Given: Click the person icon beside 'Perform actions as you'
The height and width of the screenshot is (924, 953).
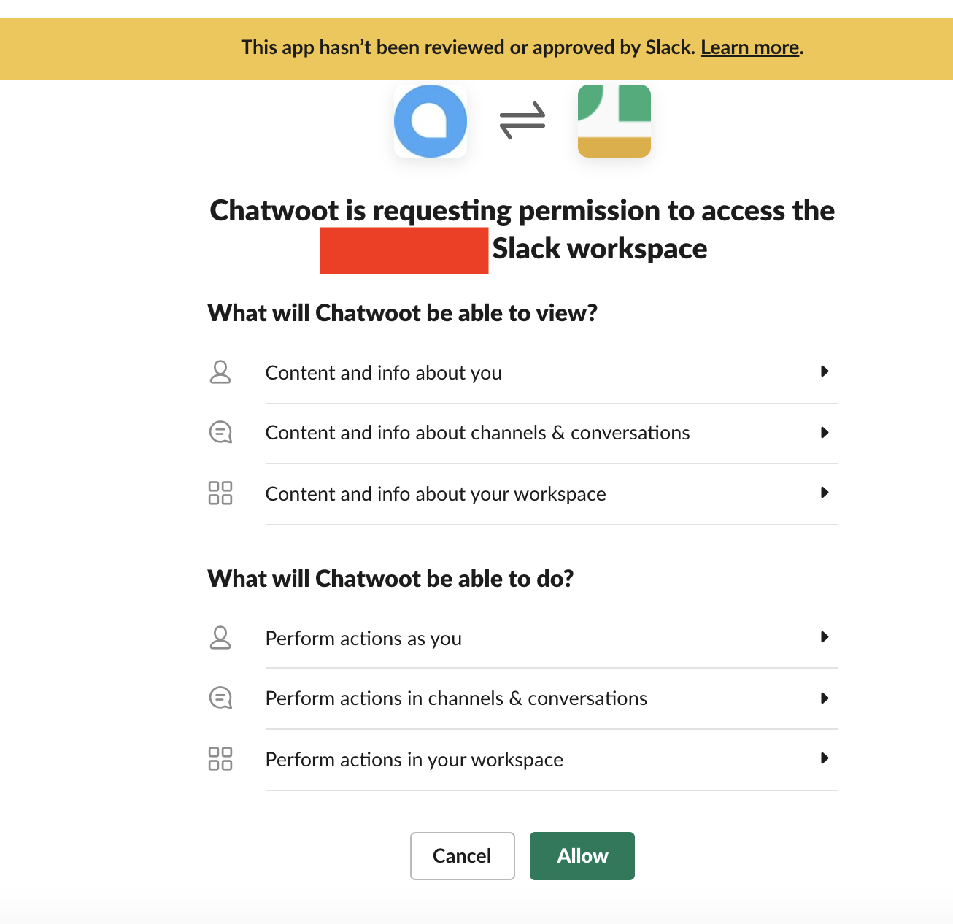Looking at the screenshot, I should (x=220, y=638).
